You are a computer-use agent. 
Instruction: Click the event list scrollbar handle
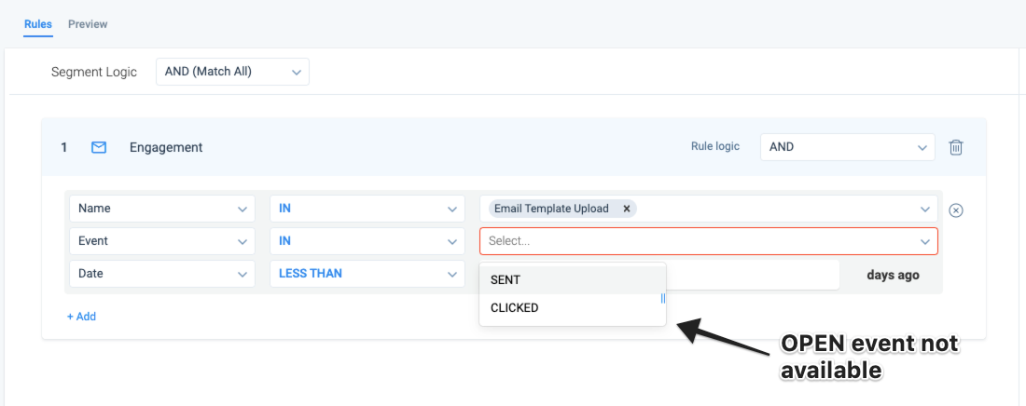(663, 298)
